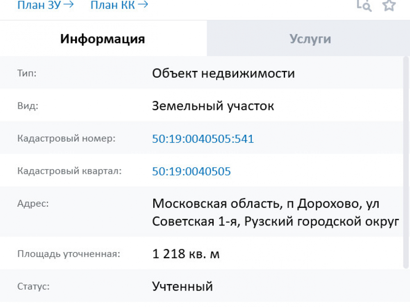410x307 pixels.
Task: Open the План КК link
Action: (119, 5)
